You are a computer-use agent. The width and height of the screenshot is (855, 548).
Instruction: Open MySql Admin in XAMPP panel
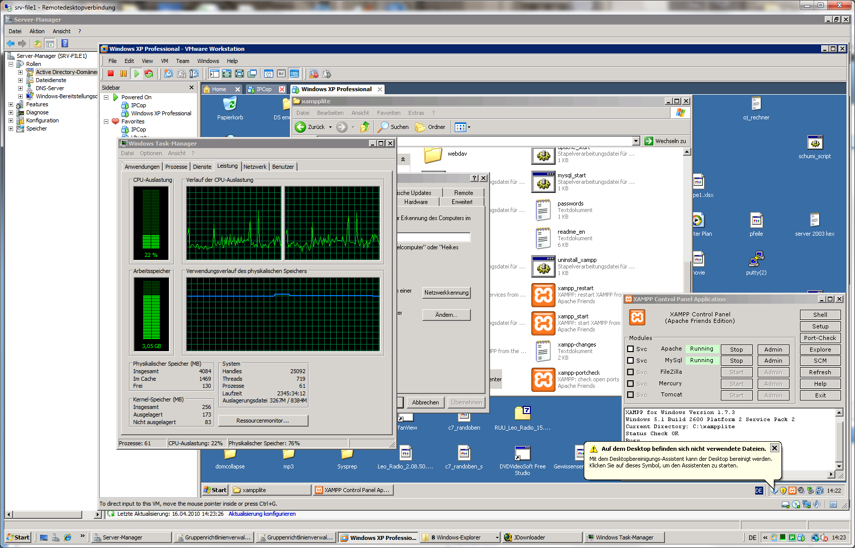773,361
